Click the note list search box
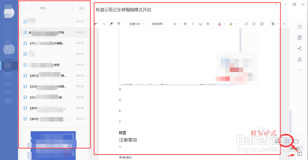Viewport: 308px width, 160px height. pyautogui.click(x=52, y=8)
